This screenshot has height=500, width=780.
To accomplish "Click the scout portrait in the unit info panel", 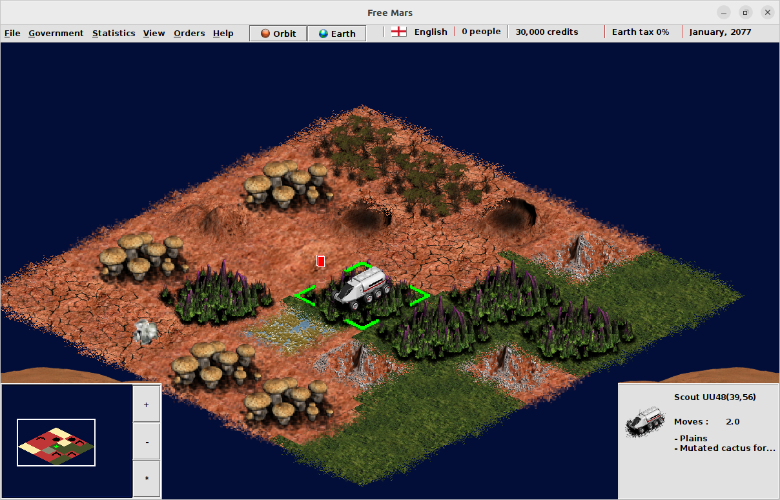I will (x=645, y=421).
